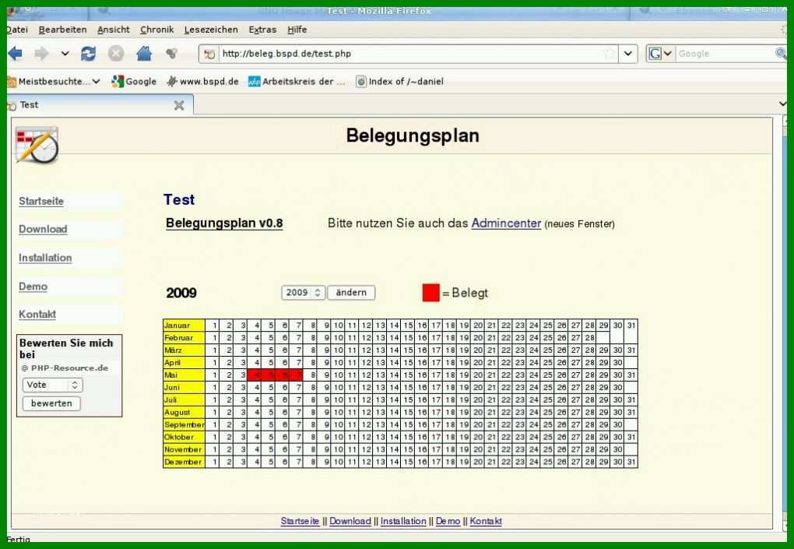
Task: Open the Startseite sidebar link
Action: [x=41, y=201]
